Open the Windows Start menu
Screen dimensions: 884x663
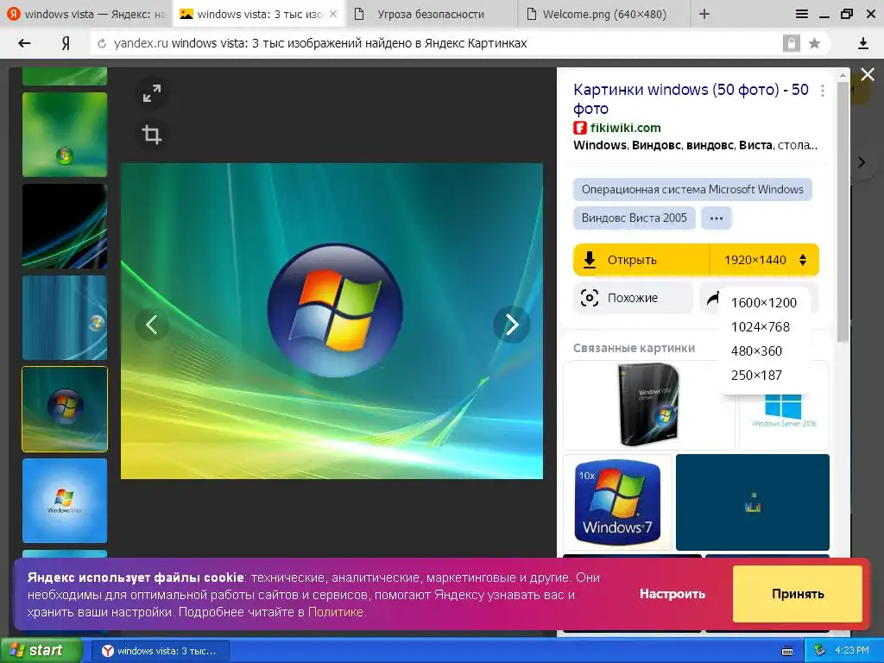point(41,651)
